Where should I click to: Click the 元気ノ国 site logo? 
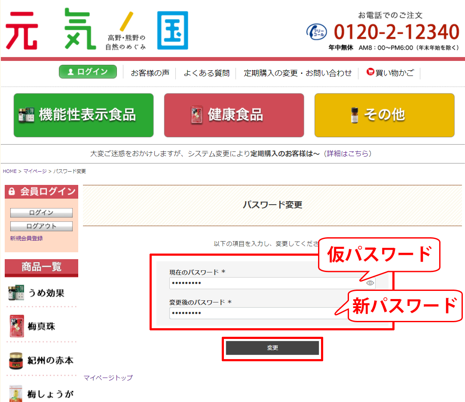[x=97, y=29]
